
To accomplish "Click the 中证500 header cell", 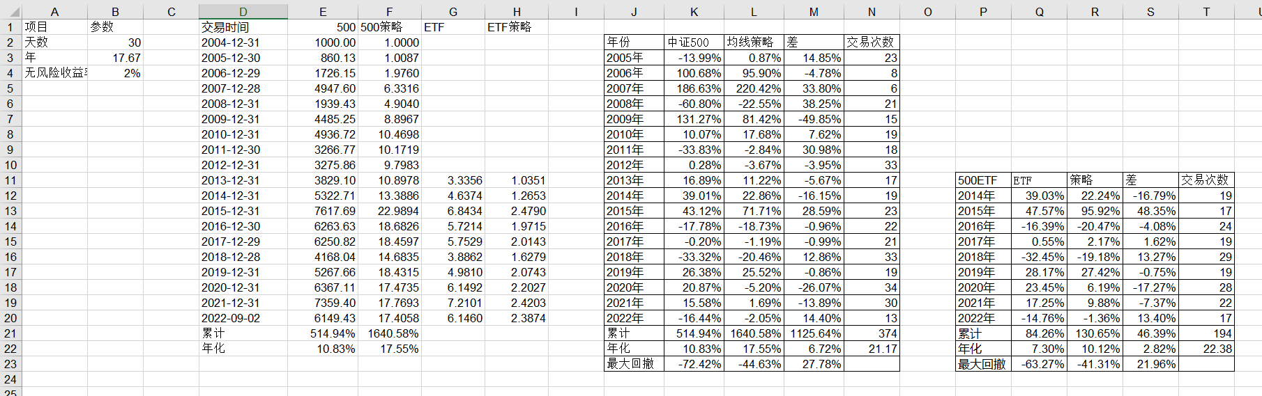I will pos(694,42).
